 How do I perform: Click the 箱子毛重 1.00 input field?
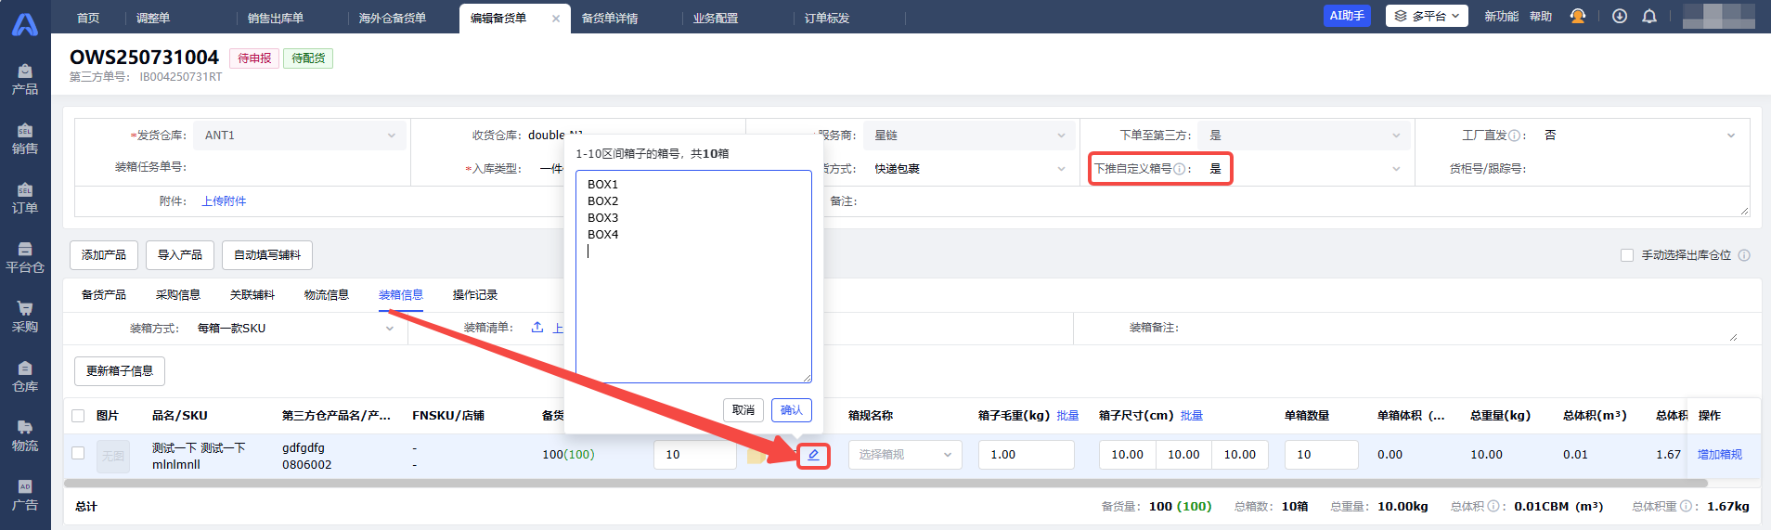1026,455
